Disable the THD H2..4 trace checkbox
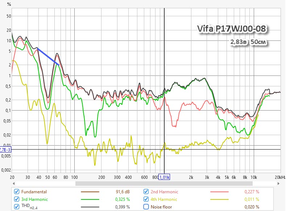This screenshot has height=211, width=286. pos(17,207)
